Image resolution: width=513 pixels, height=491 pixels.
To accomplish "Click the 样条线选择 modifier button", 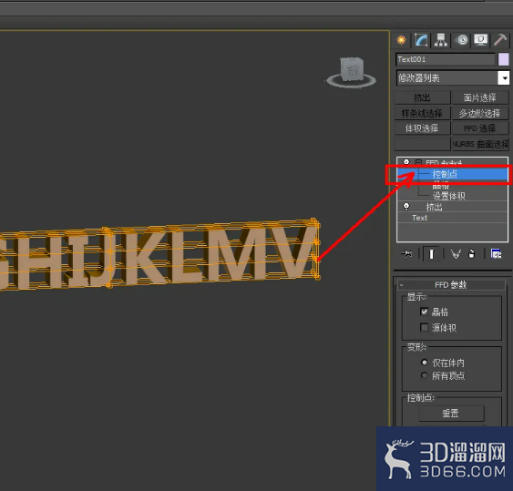I will 422,113.
